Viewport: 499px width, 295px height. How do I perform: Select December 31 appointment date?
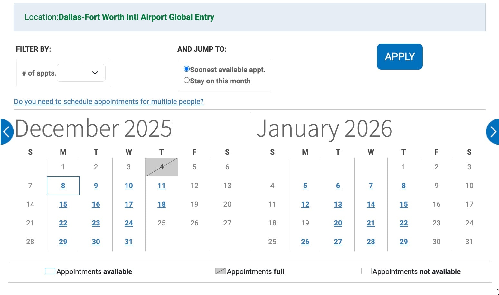[x=128, y=242]
